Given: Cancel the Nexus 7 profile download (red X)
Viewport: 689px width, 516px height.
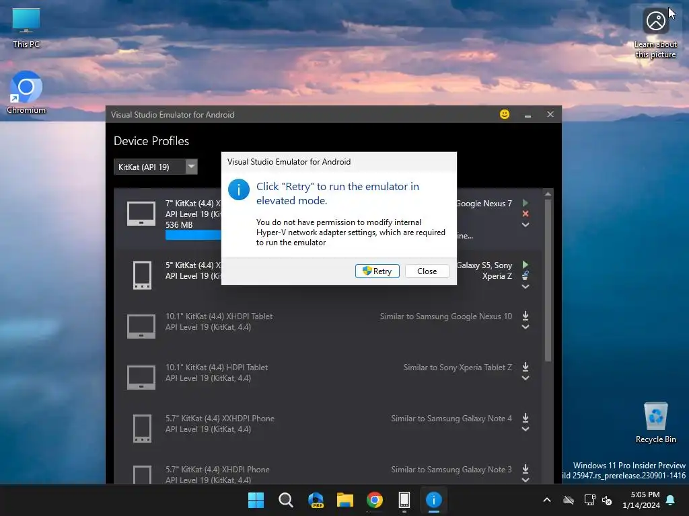Looking at the screenshot, I should coord(525,214).
